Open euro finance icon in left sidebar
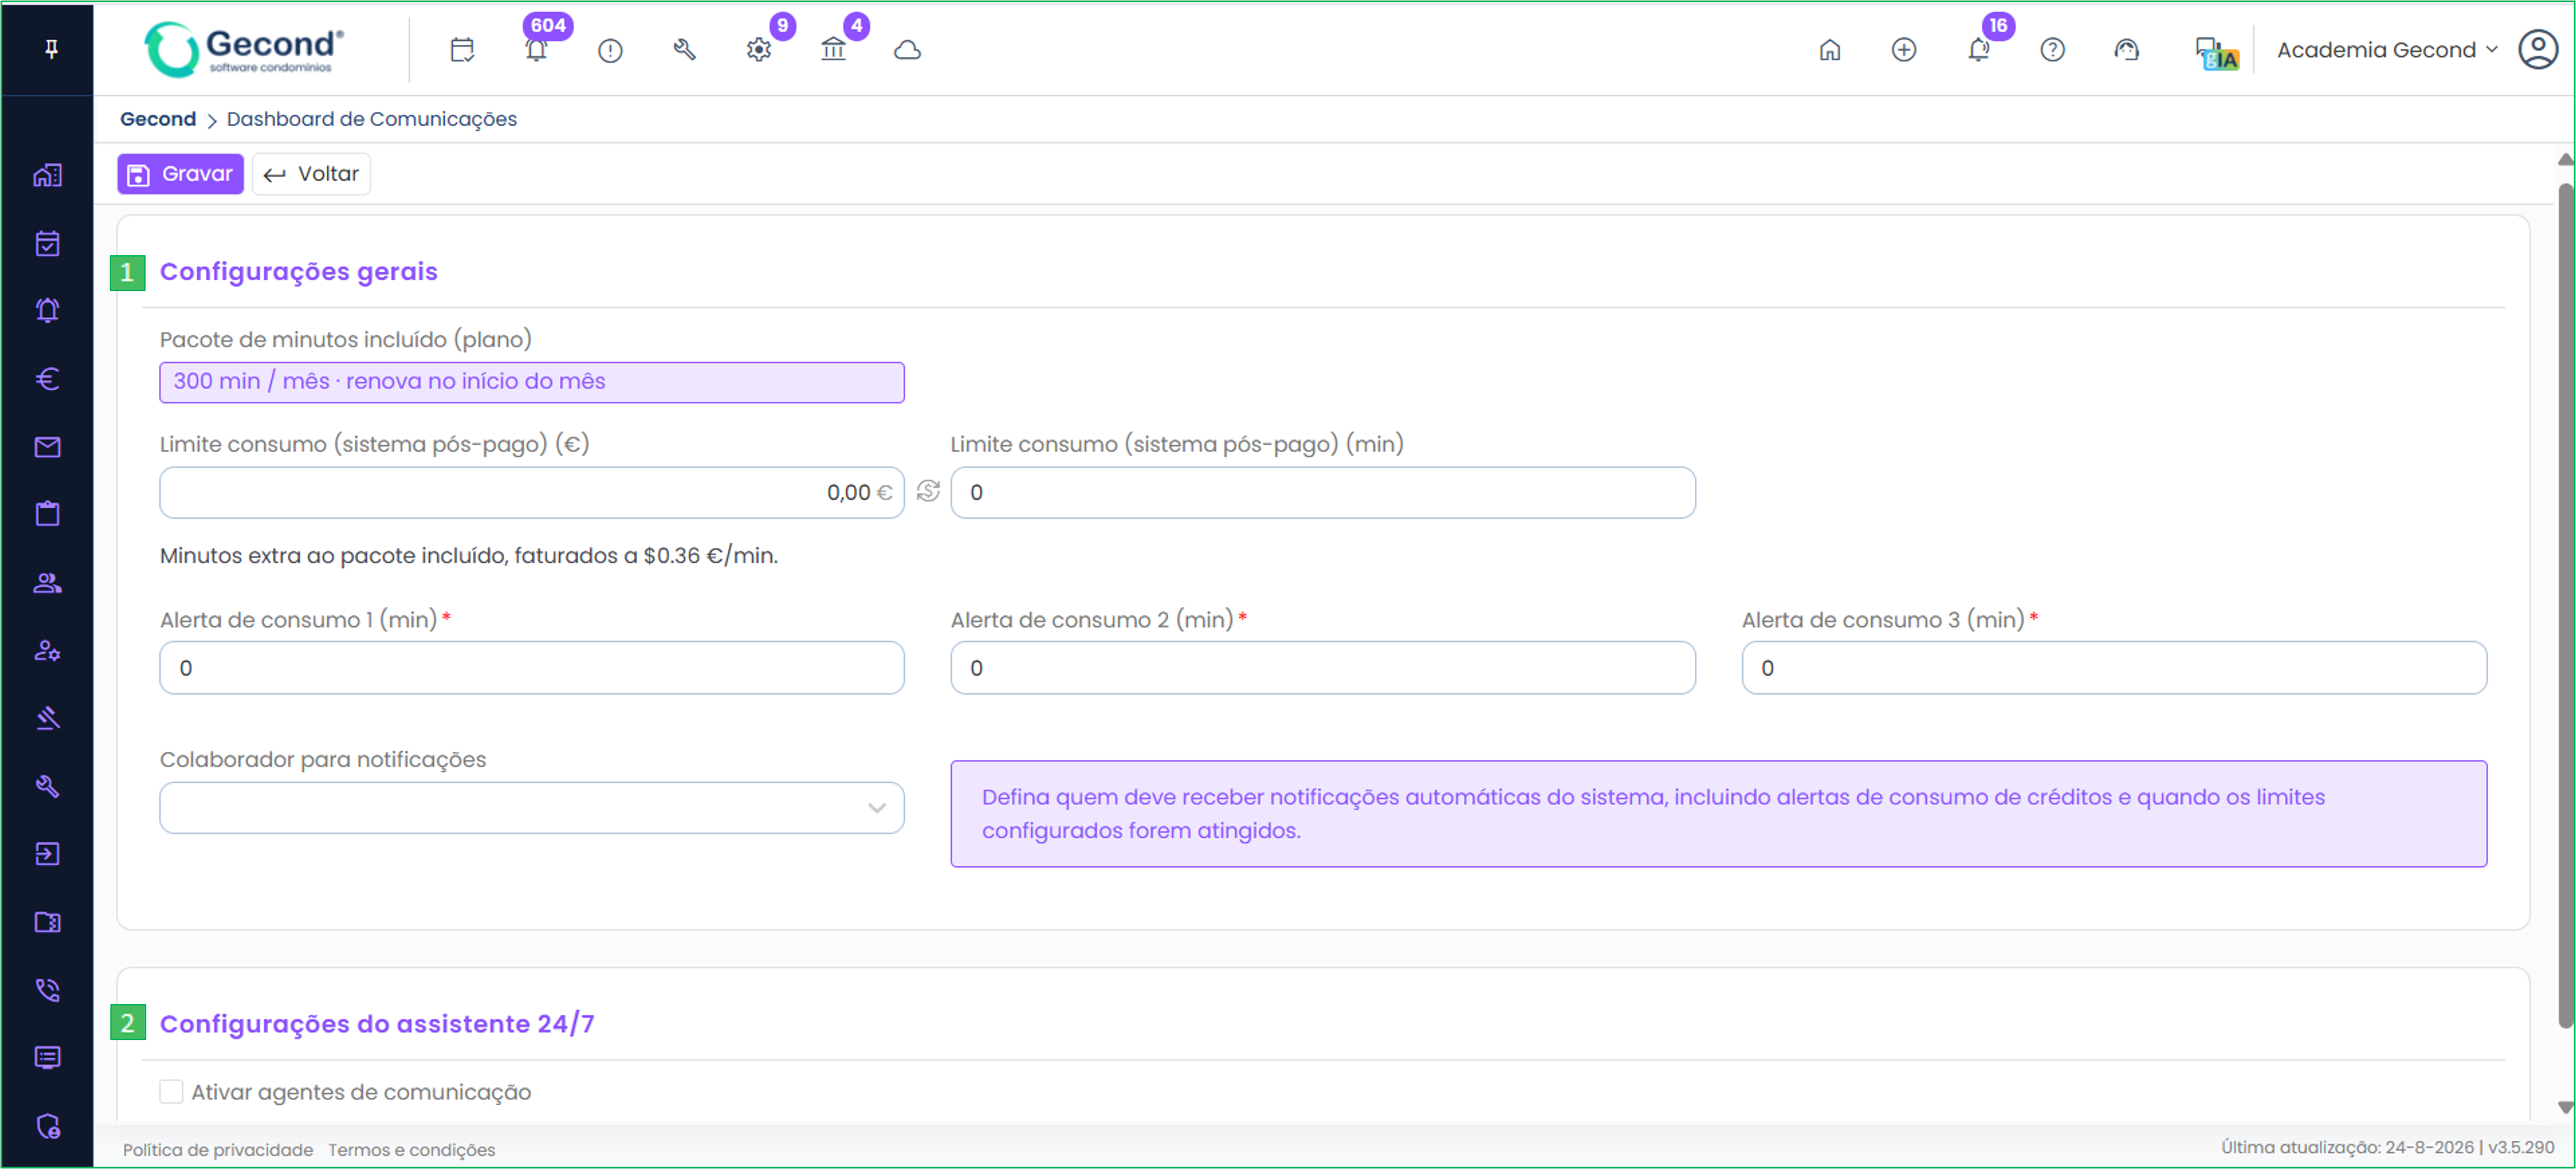 click(x=47, y=379)
